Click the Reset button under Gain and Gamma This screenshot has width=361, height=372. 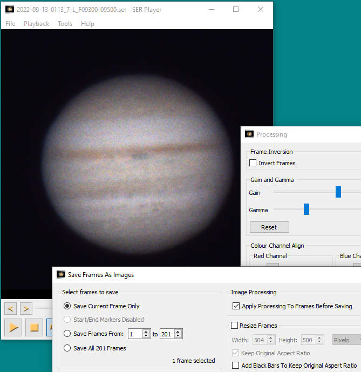point(269,227)
